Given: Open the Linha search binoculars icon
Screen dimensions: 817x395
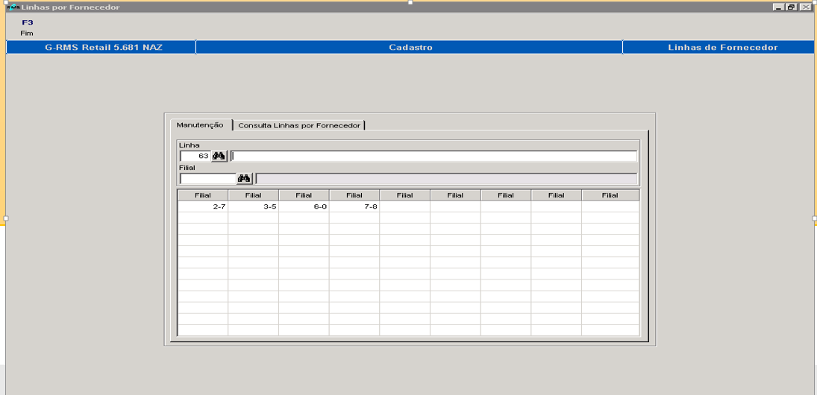Looking at the screenshot, I should pos(219,156).
